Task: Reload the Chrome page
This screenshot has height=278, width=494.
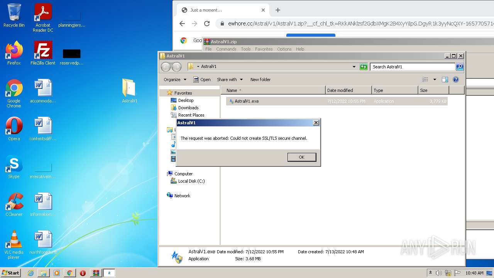Action: pyautogui.click(x=207, y=24)
